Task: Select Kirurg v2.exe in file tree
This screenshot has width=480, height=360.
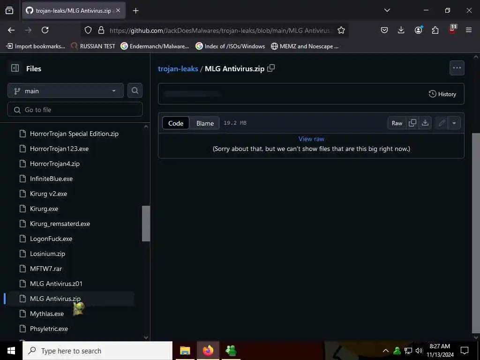Action: [48, 194]
